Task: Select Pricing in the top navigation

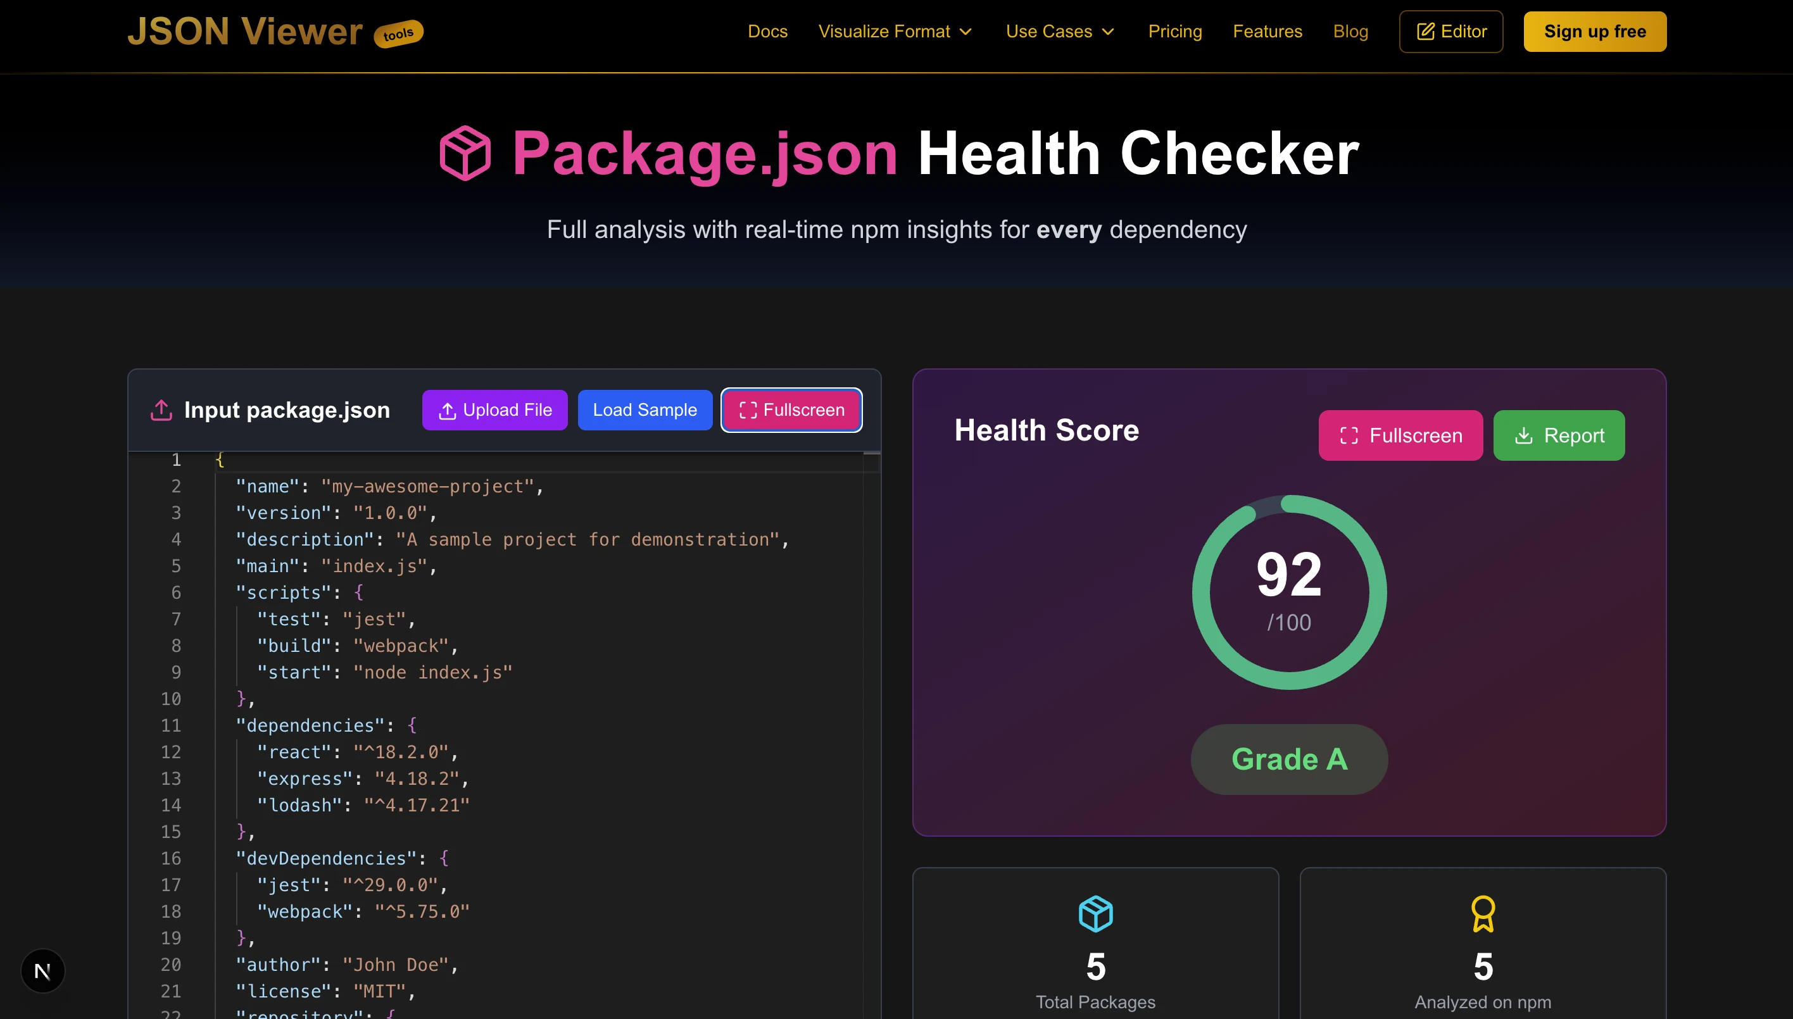Action: pos(1175,32)
